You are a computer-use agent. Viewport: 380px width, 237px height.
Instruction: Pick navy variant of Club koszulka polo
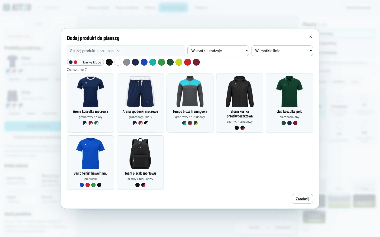point(289,123)
